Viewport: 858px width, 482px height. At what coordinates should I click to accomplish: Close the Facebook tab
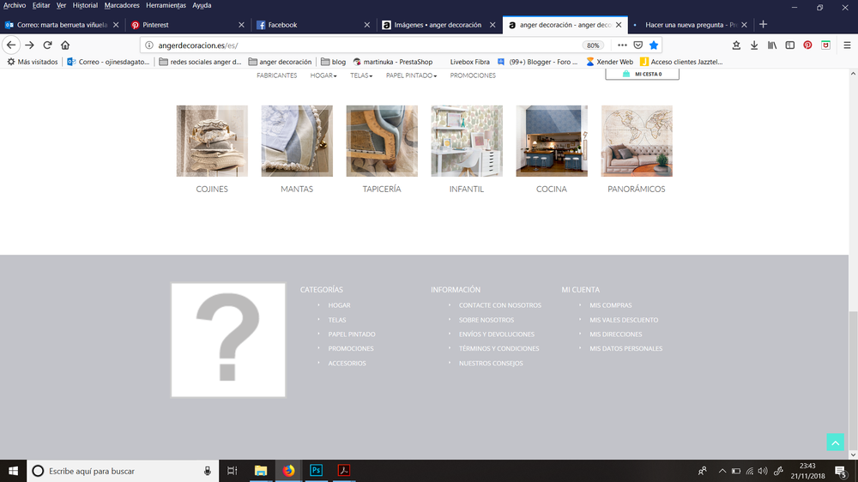(367, 25)
